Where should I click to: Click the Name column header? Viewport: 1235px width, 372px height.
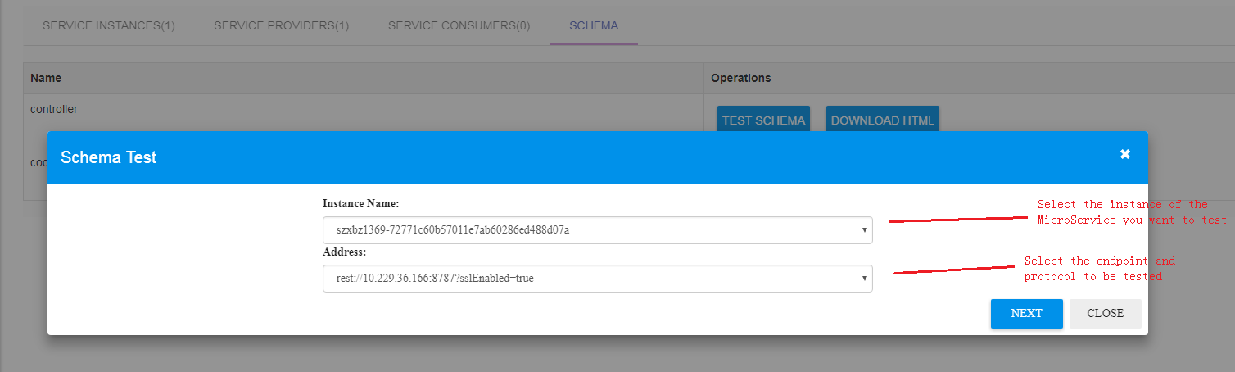tap(46, 78)
